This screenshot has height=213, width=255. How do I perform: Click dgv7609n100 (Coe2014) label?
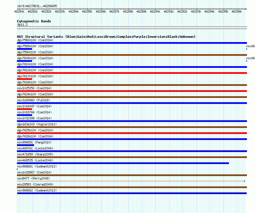point(35,58)
